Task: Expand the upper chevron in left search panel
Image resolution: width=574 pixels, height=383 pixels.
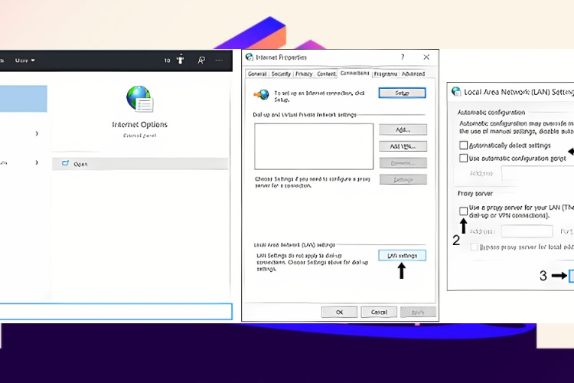Action: [x=37, y=133]
